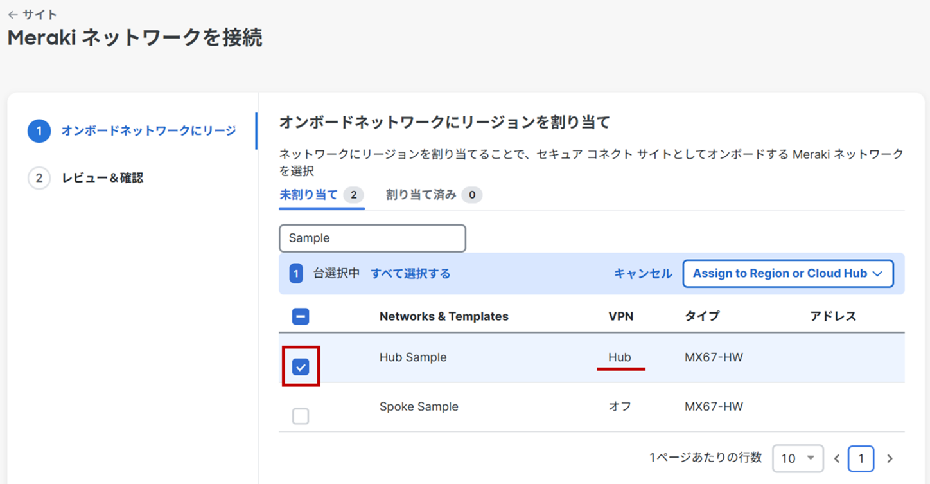Click step 1 circle icon
Image resolution: width=930 pixels, height=484 pixels.
pyautogui.click(x=39, y=131)
